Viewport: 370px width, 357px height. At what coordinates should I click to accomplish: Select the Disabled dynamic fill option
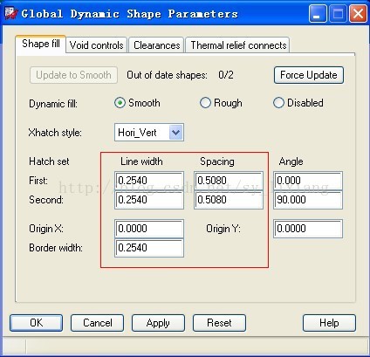pyautogui.click(x=298, y=103)
